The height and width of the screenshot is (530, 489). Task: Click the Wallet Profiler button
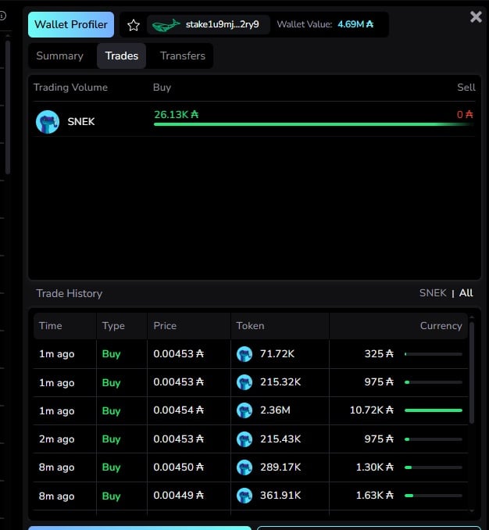71,25
